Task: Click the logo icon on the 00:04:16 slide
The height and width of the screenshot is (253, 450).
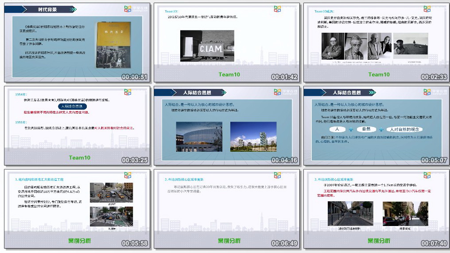Action: tap(277, 92)
